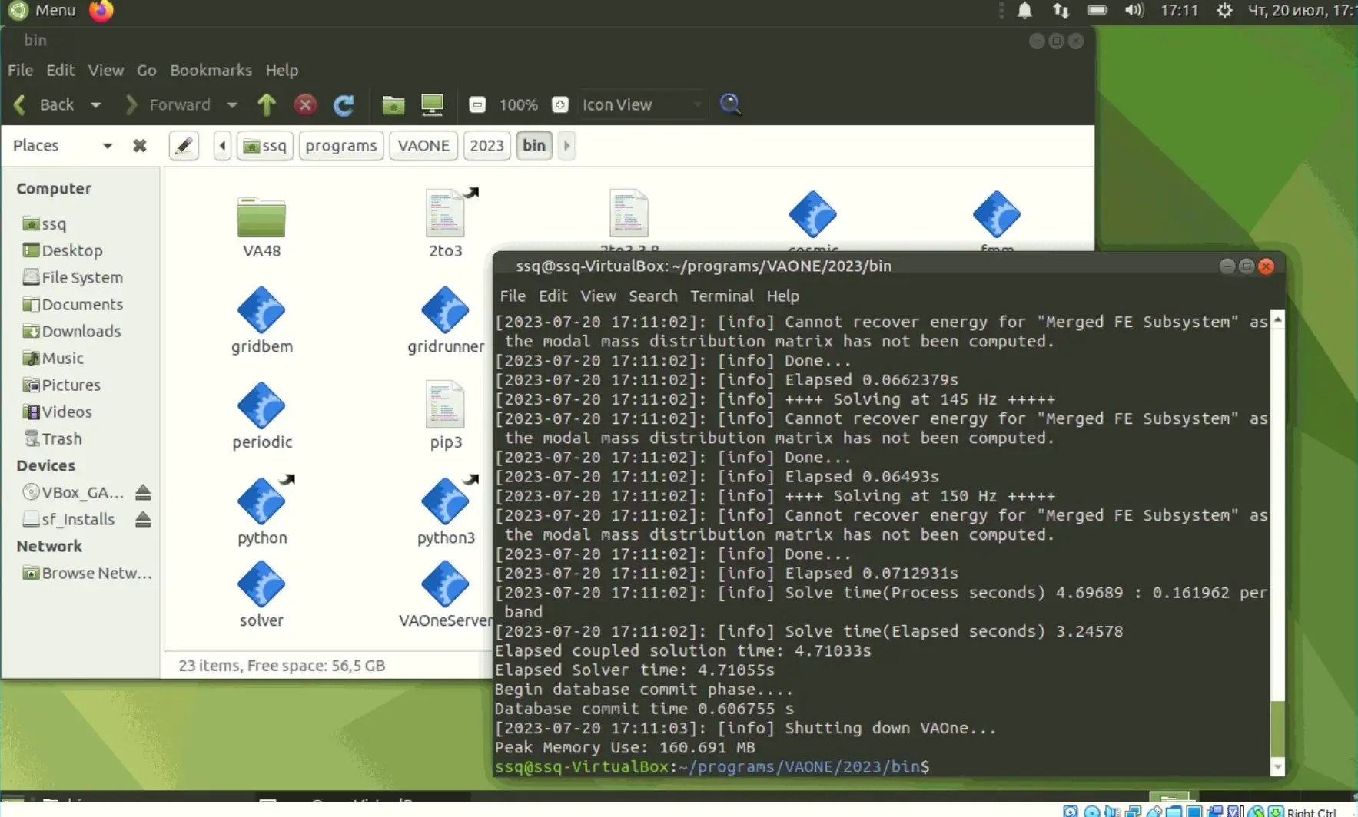
Task: Open the battery power indicator
Action: [1097, 11]
